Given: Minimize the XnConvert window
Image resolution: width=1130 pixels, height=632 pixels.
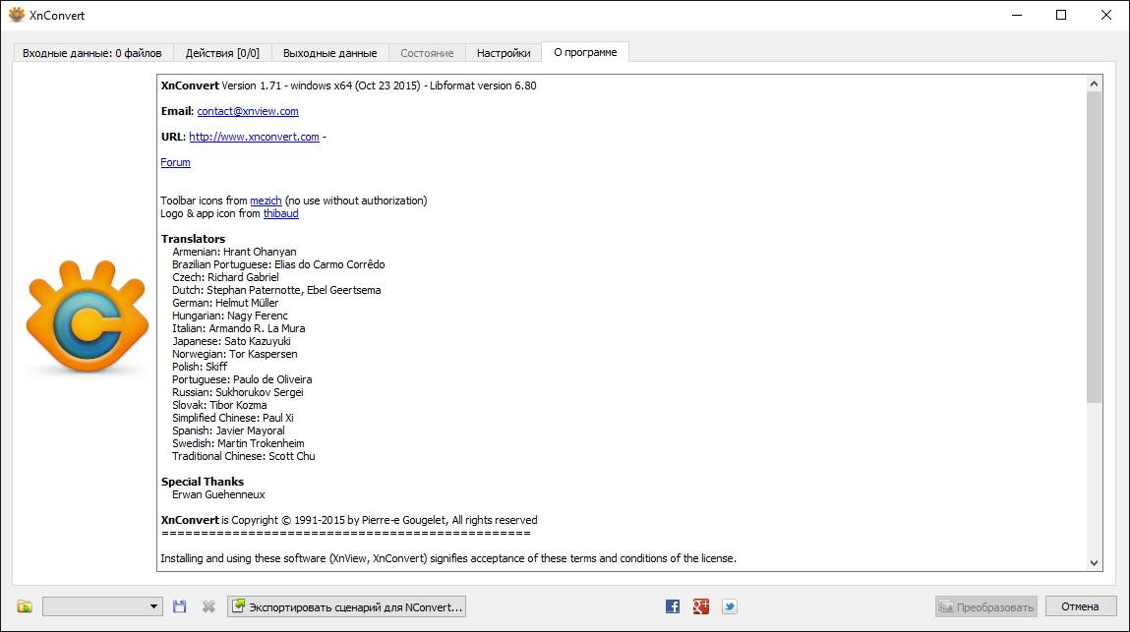Looking at the screenshot, I should 1017,15.
